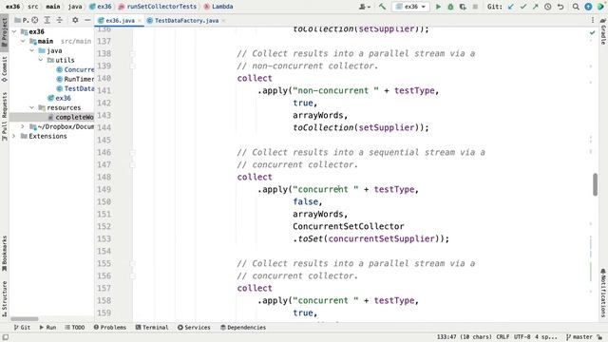The width and height of the screenshot is (608, 342).
Task: Open the user account icon dropdown
Action: point(364,7)
